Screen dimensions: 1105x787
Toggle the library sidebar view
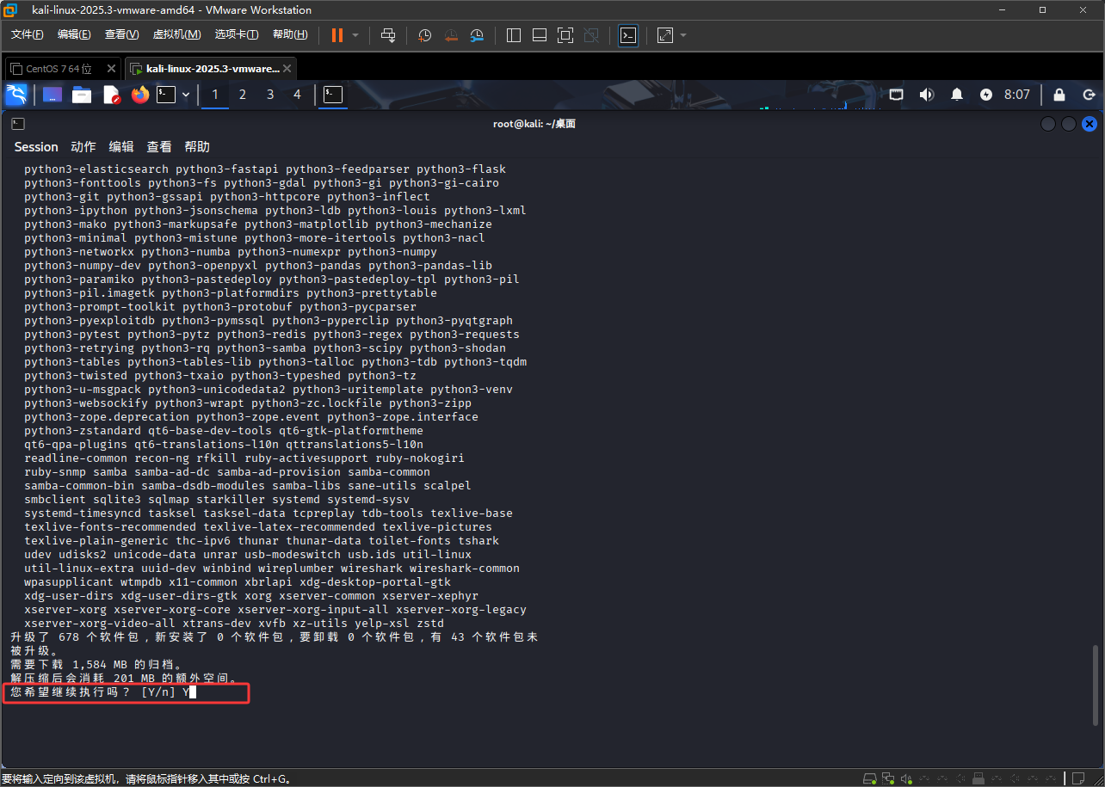coord(514,35)
